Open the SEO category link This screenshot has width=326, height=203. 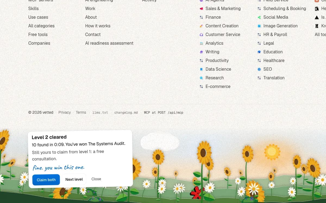pos(268,69)
